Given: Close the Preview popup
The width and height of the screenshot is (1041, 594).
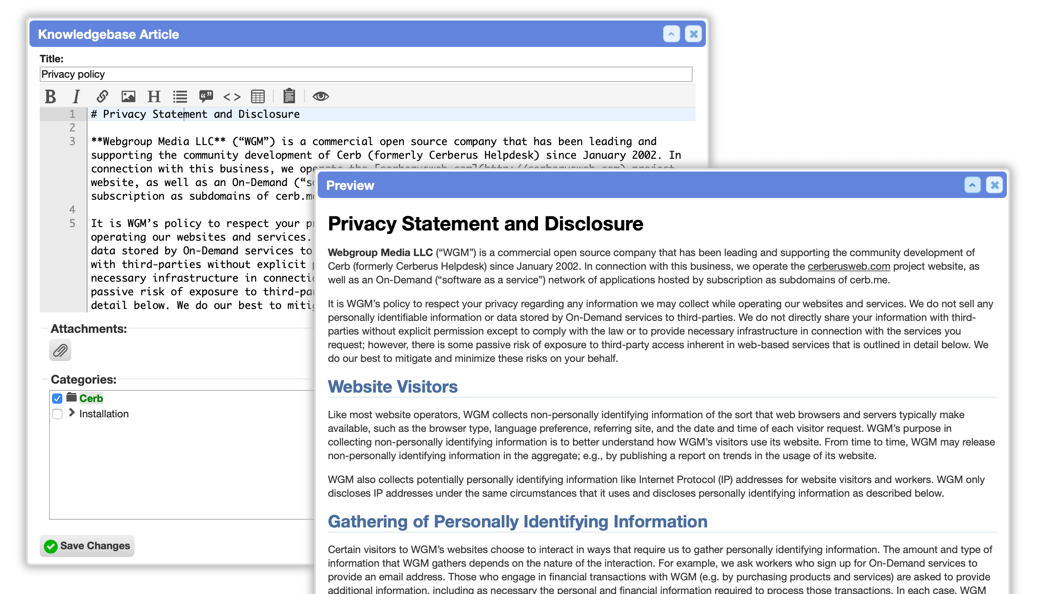Looking at the screenshot, I should point(994,185).
